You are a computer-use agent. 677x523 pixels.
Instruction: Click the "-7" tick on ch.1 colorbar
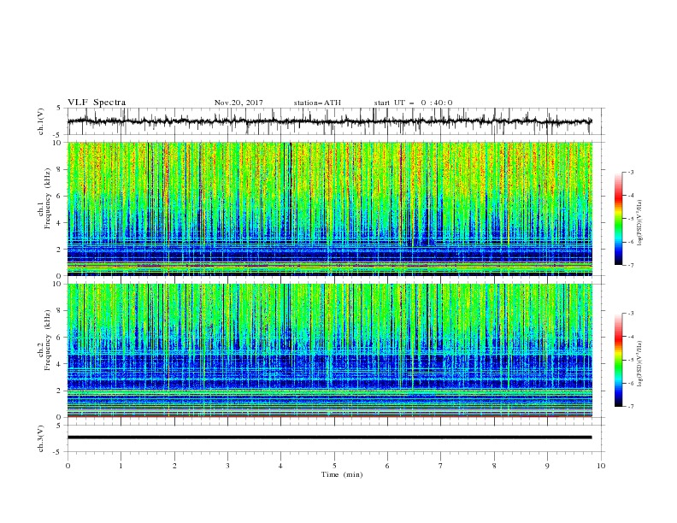coord(631,265)
